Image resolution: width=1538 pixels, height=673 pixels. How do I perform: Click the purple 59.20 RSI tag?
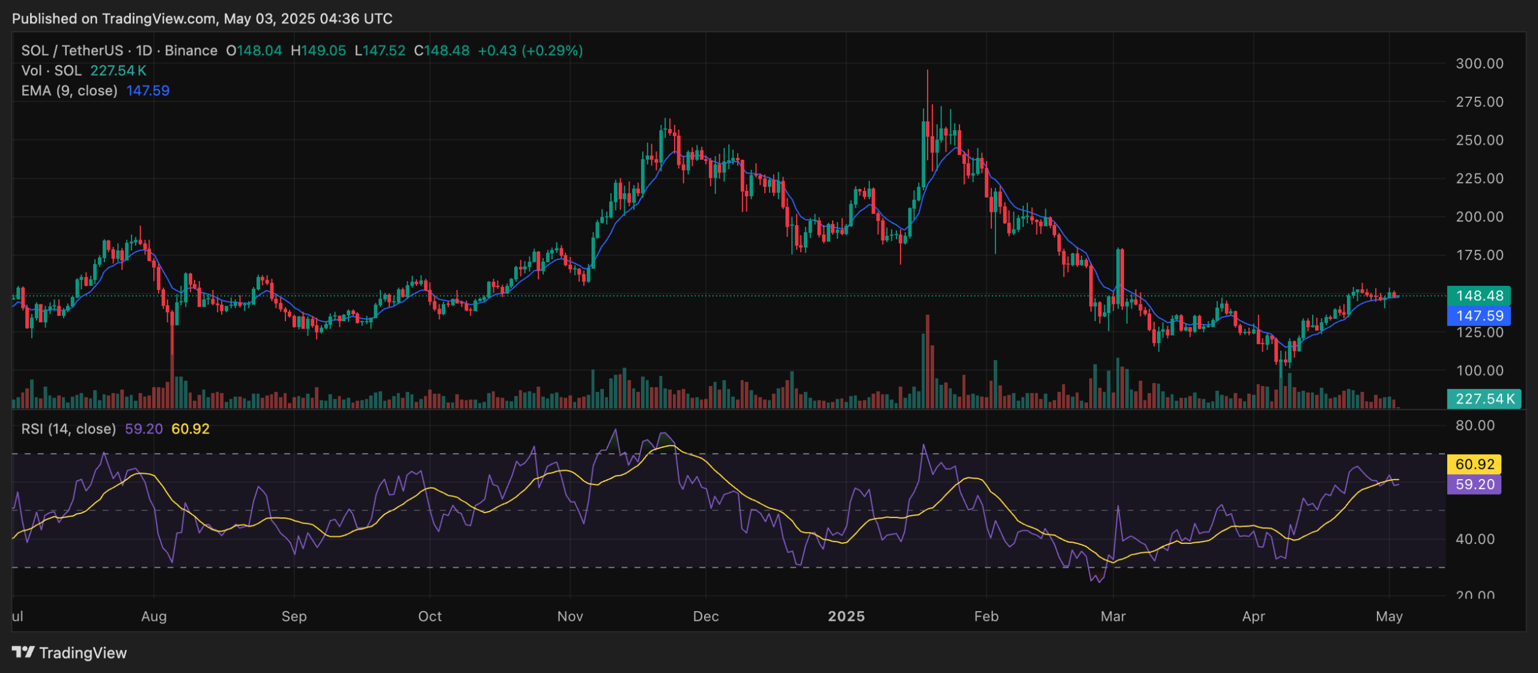[x=1474, y=484]
